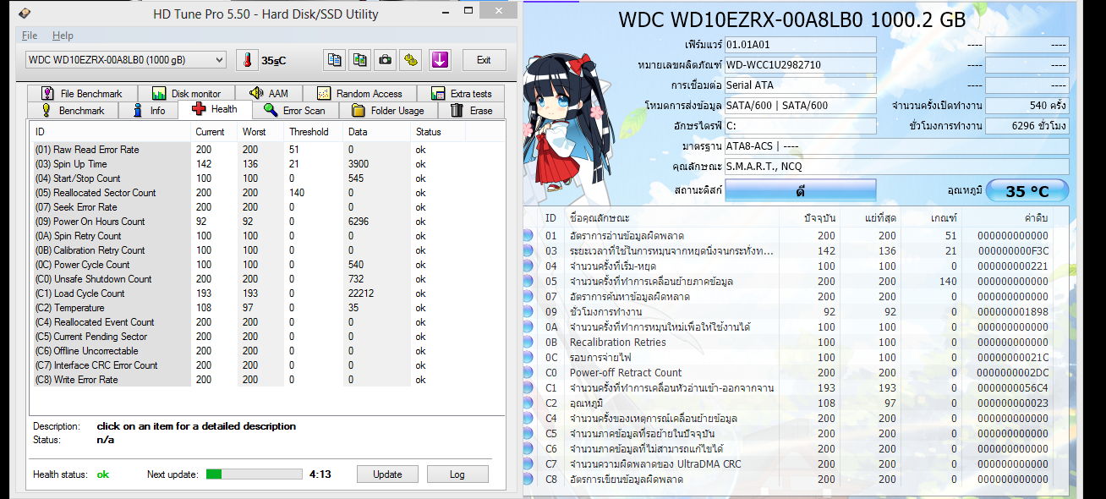Switch to the Extra tests tab
The height and width of the screenshot is (499, 1106).
point(461,93)
